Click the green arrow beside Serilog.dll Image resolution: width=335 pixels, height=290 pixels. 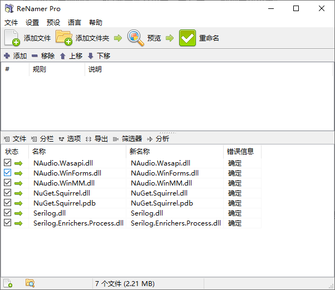[18, 213]
